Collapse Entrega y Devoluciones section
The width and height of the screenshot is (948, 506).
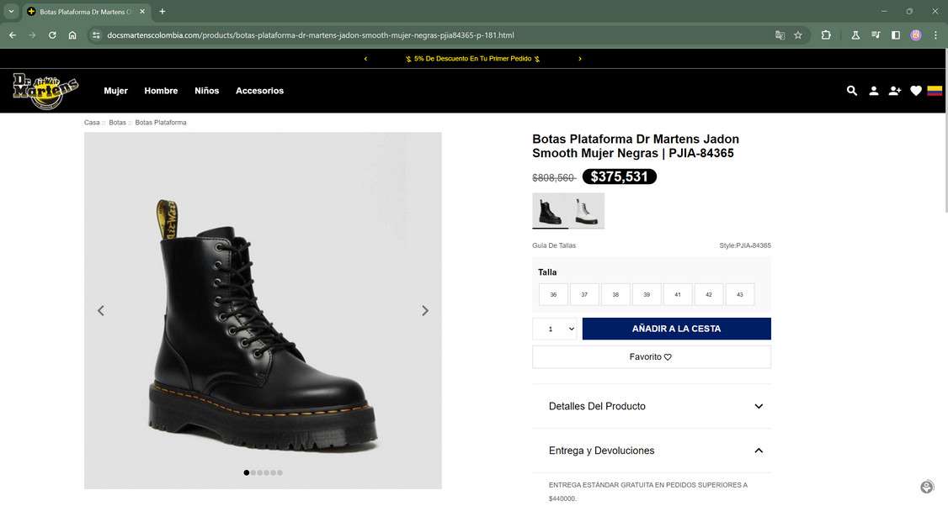click(652, 451)
